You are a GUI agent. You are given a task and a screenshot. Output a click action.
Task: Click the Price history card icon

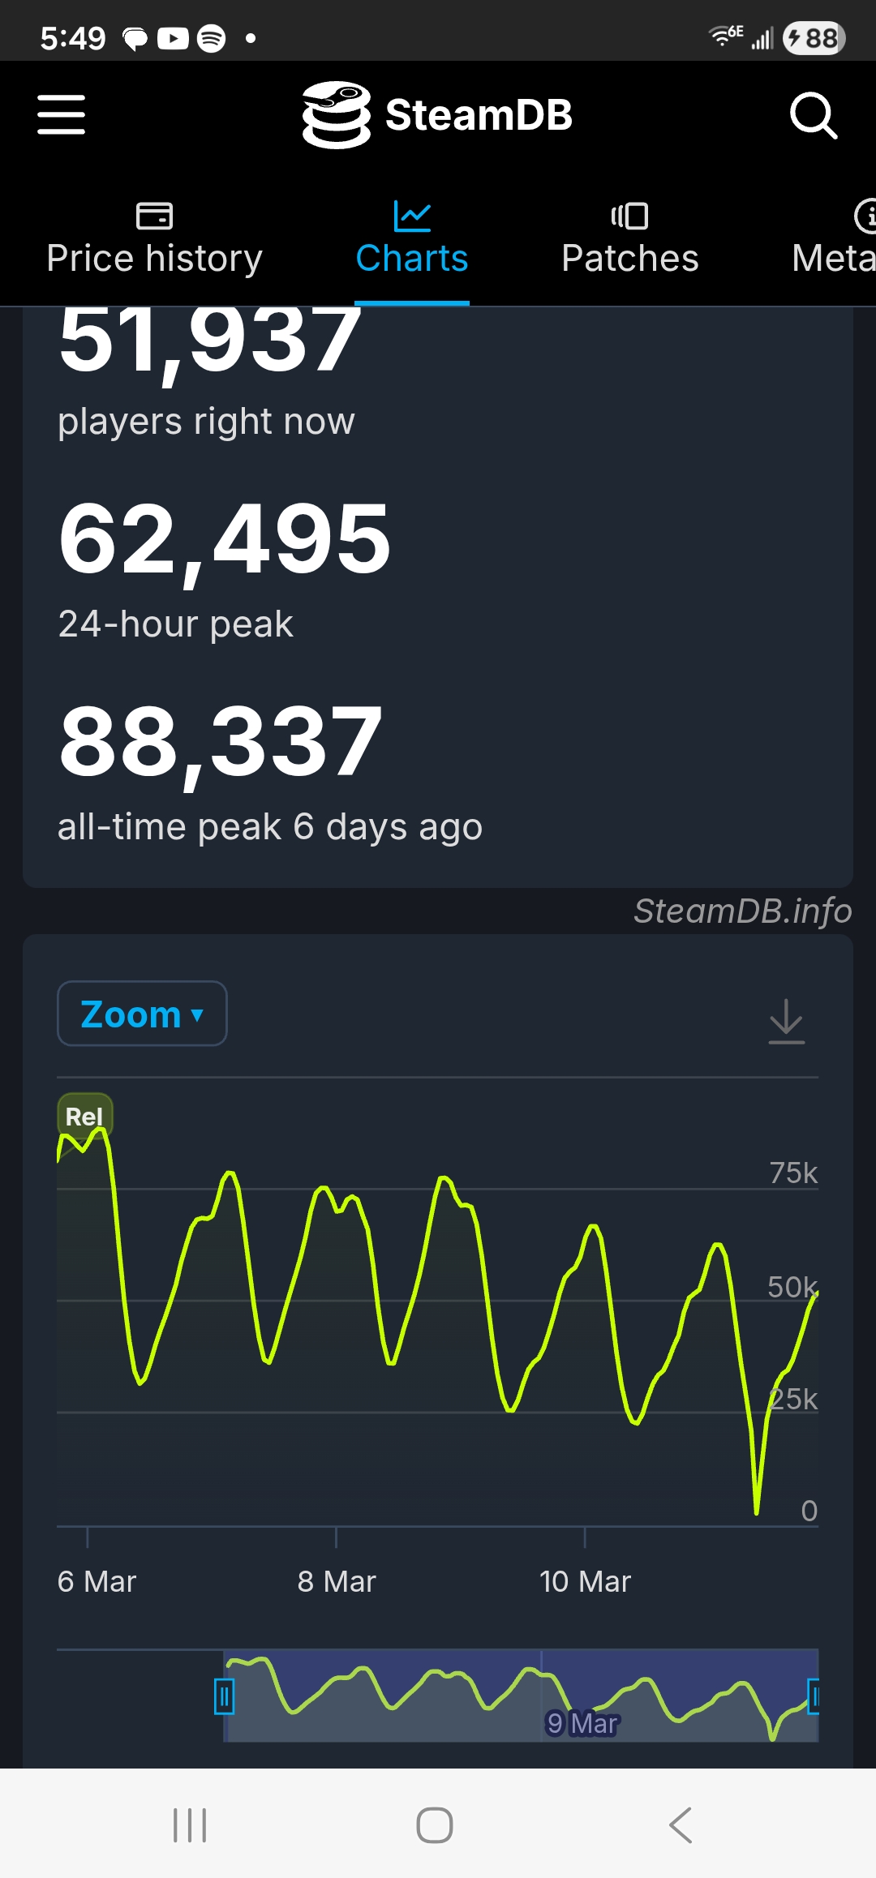[x=153, y=215]
